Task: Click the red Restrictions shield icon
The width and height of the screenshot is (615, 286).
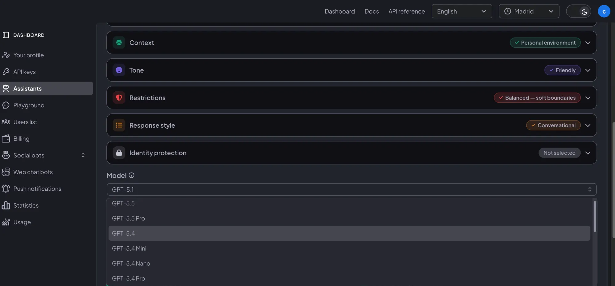Action: pyautogui.click(x=119, y=98)
